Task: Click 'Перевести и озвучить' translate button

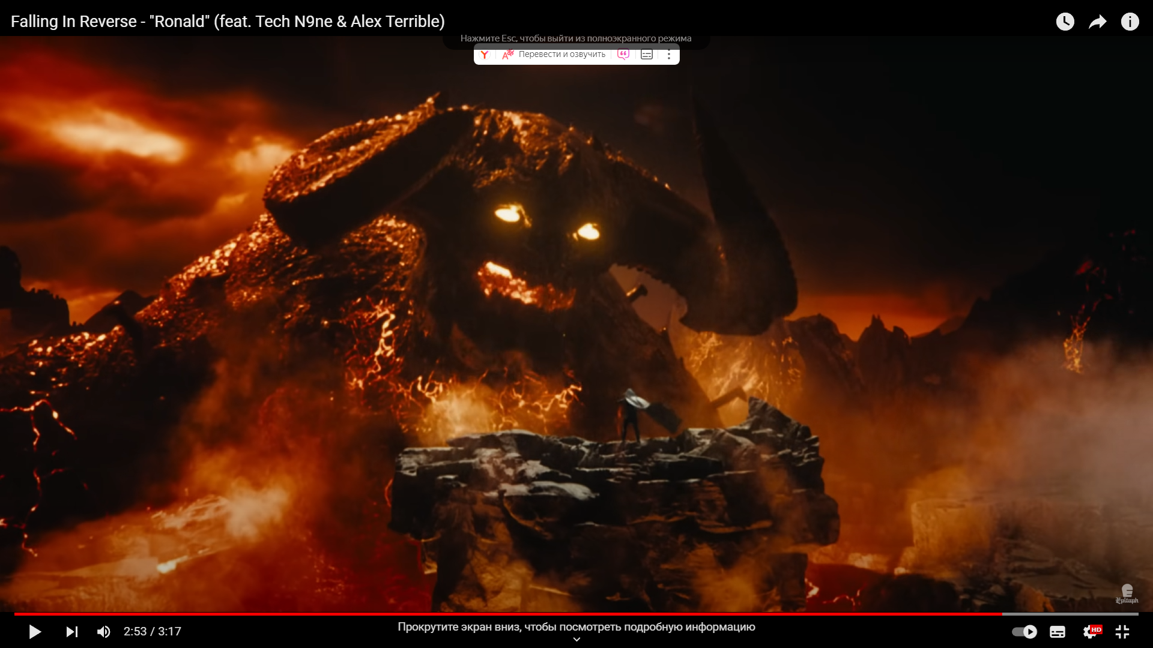Action: [x=561, y=55]
